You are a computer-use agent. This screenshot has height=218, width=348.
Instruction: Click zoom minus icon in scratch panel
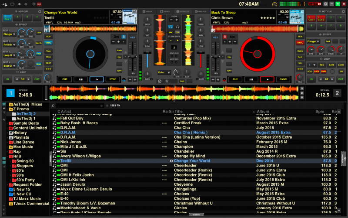(x=171, y=20)
